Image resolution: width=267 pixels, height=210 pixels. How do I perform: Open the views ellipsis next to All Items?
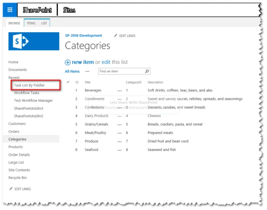click(x=87, y=72)
